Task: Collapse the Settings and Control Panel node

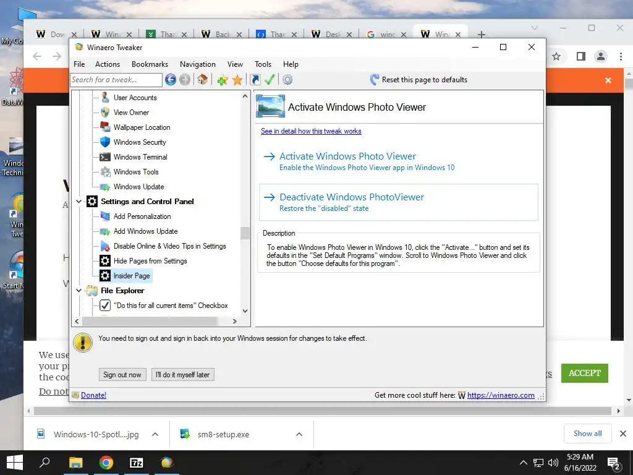Action: tap(79, 202)
